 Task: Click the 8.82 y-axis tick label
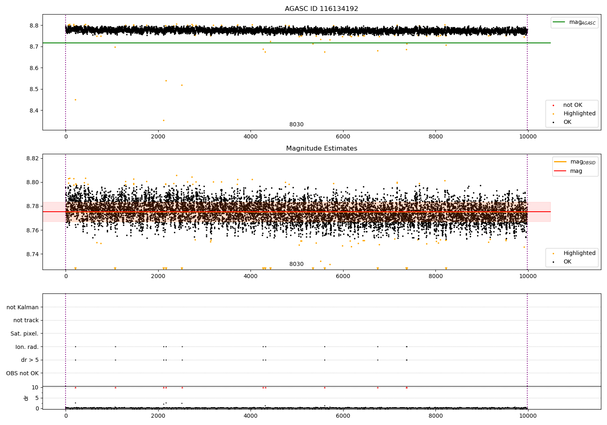32,158
